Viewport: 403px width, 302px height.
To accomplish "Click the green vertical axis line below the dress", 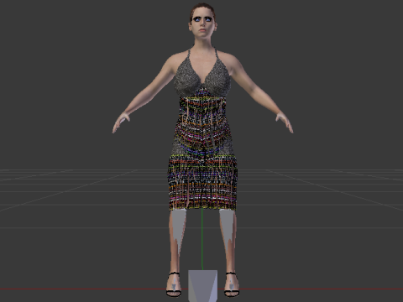I will point(202,239).
